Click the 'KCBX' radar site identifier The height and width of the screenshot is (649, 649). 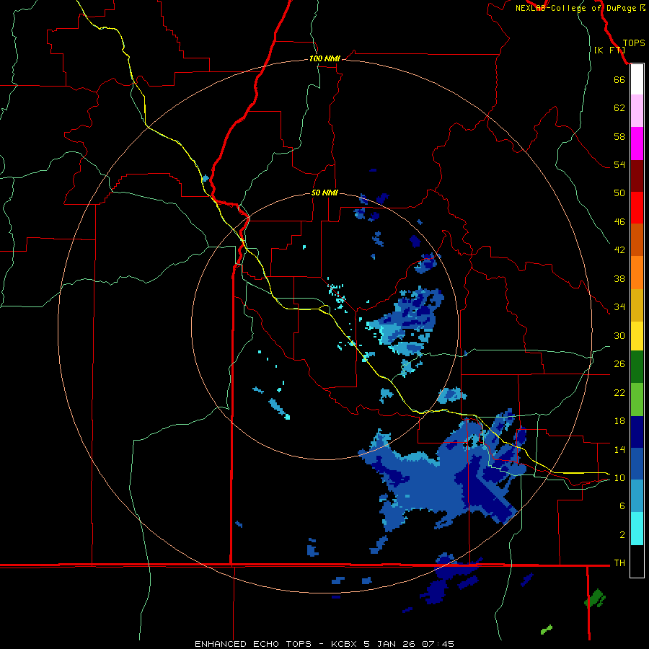pyautogui.click(x=343, y=644)
